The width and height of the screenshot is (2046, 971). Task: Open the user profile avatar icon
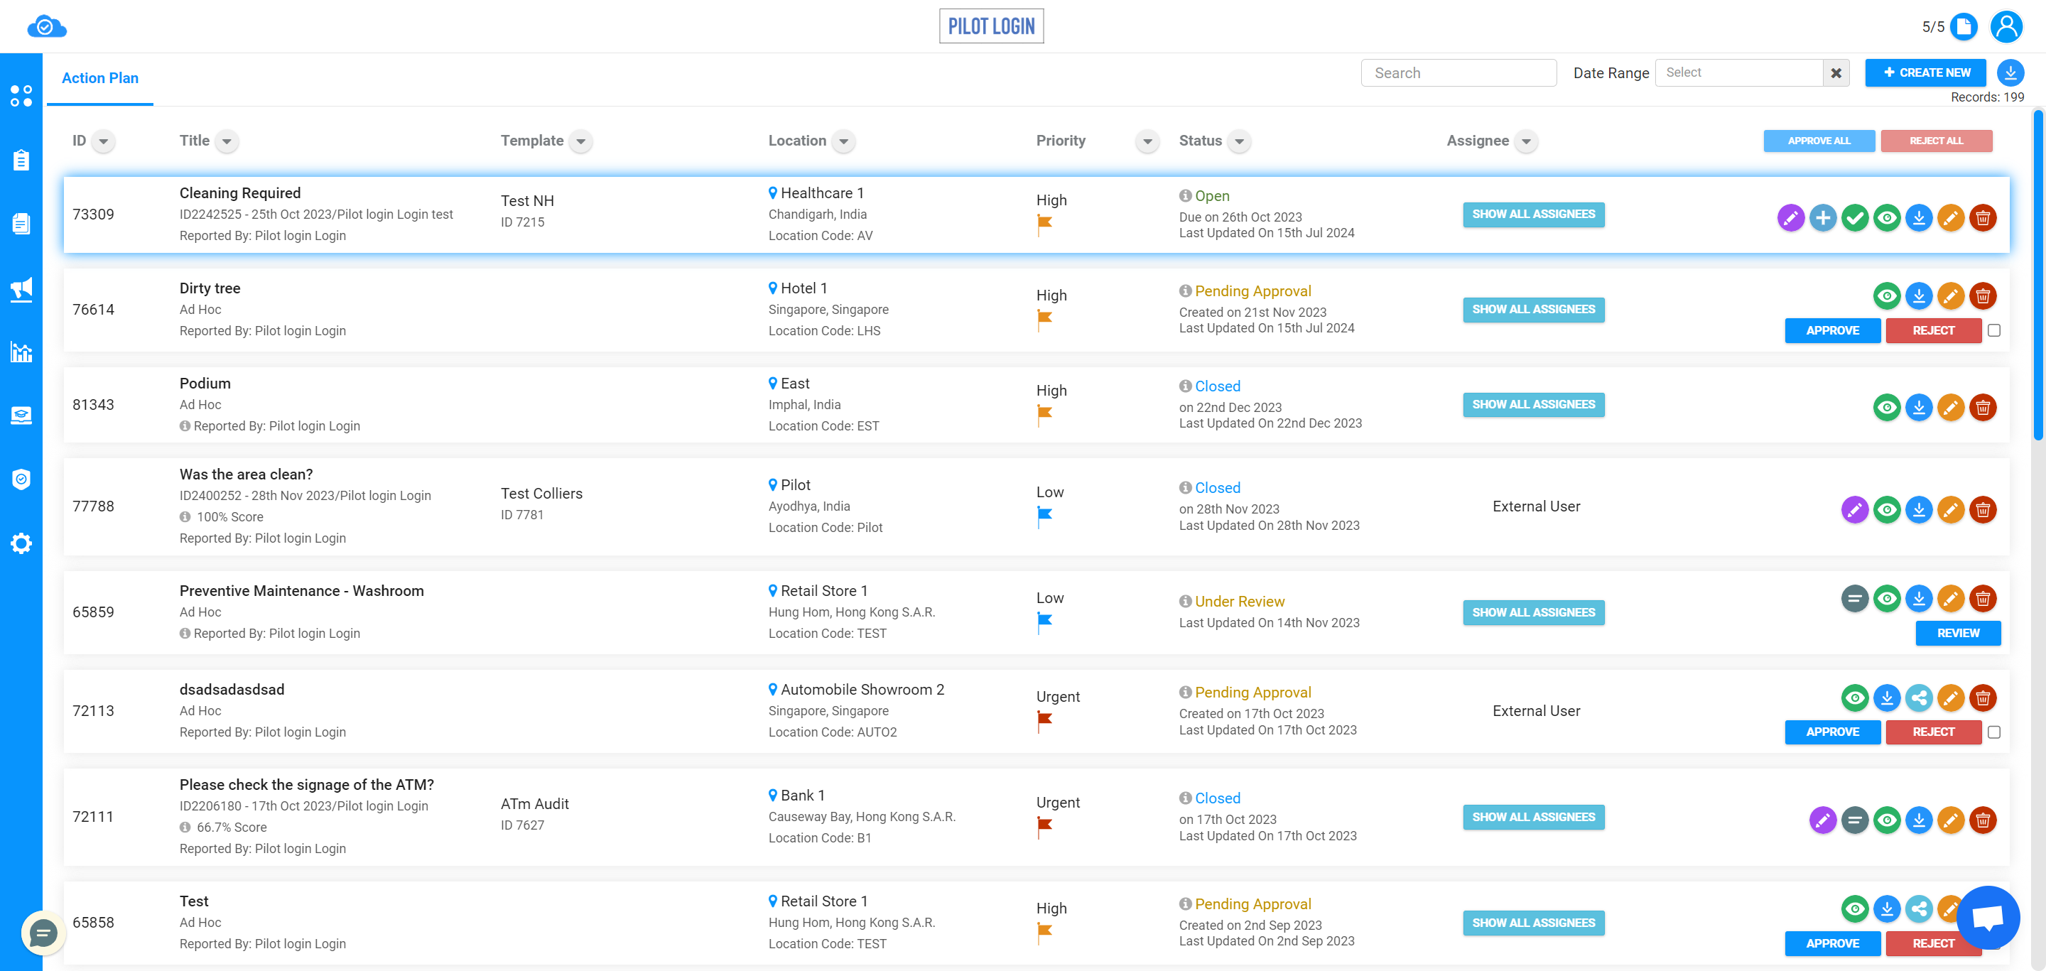(2006, 26)
